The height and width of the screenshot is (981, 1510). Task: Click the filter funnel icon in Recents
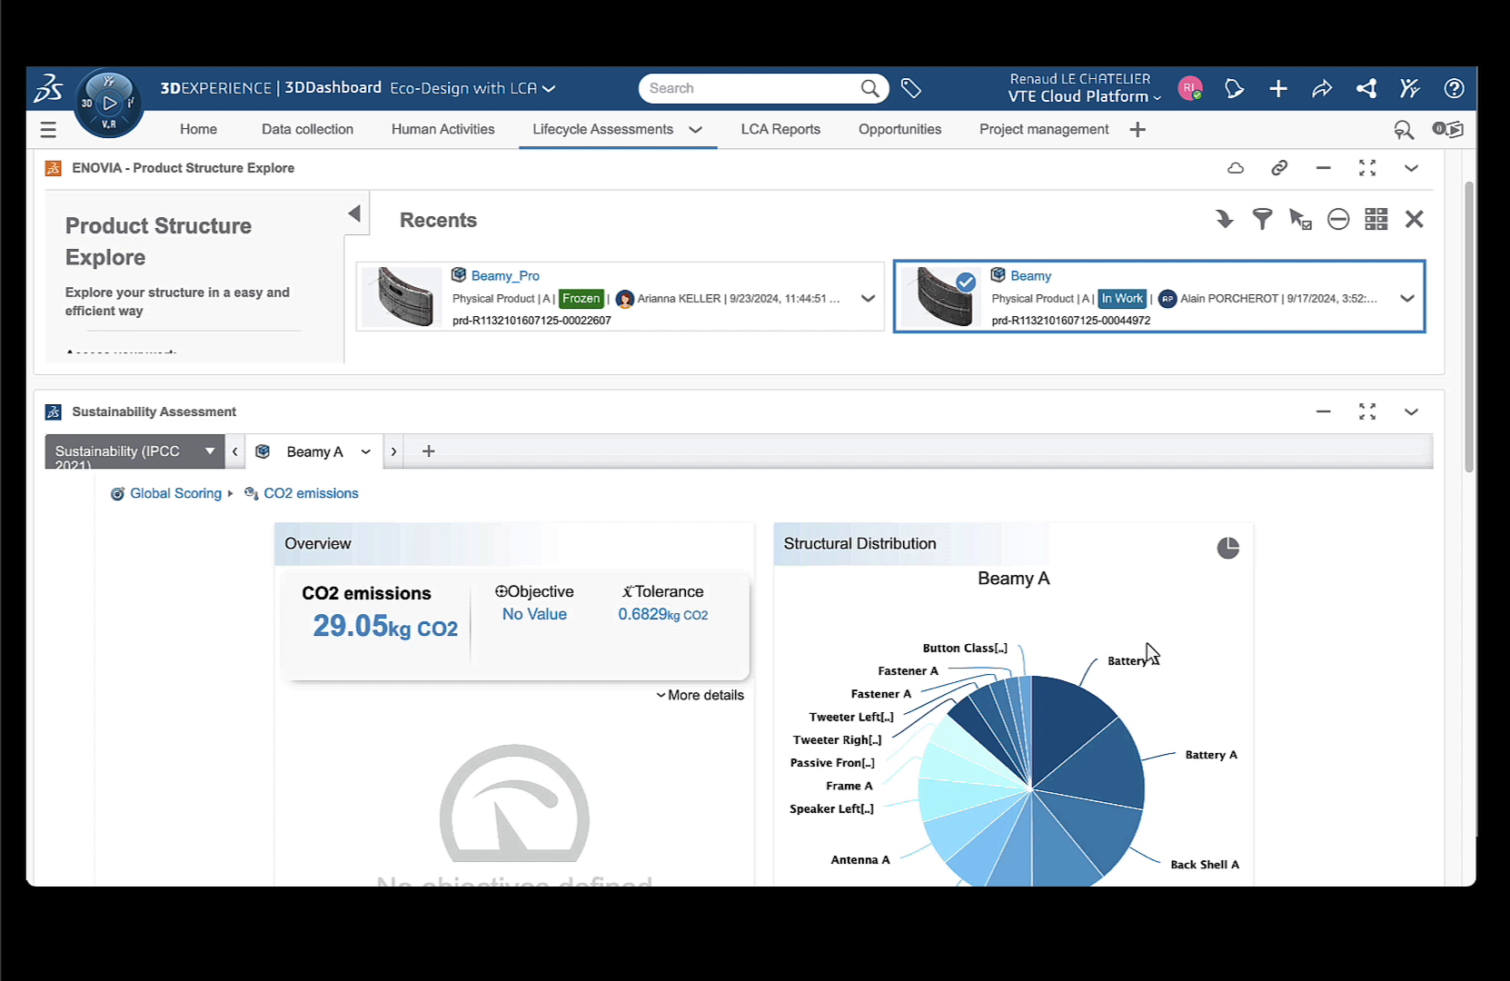click(x=1262, y=219)
